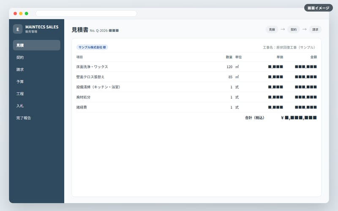Click quantity 120 in 床面洗浄 row
338x211 pixels.
[229, 67]
